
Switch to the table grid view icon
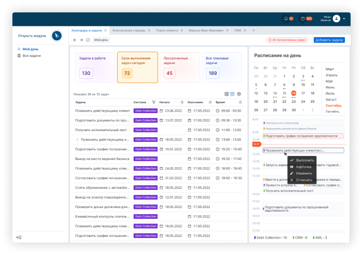[x=226, y=94]
